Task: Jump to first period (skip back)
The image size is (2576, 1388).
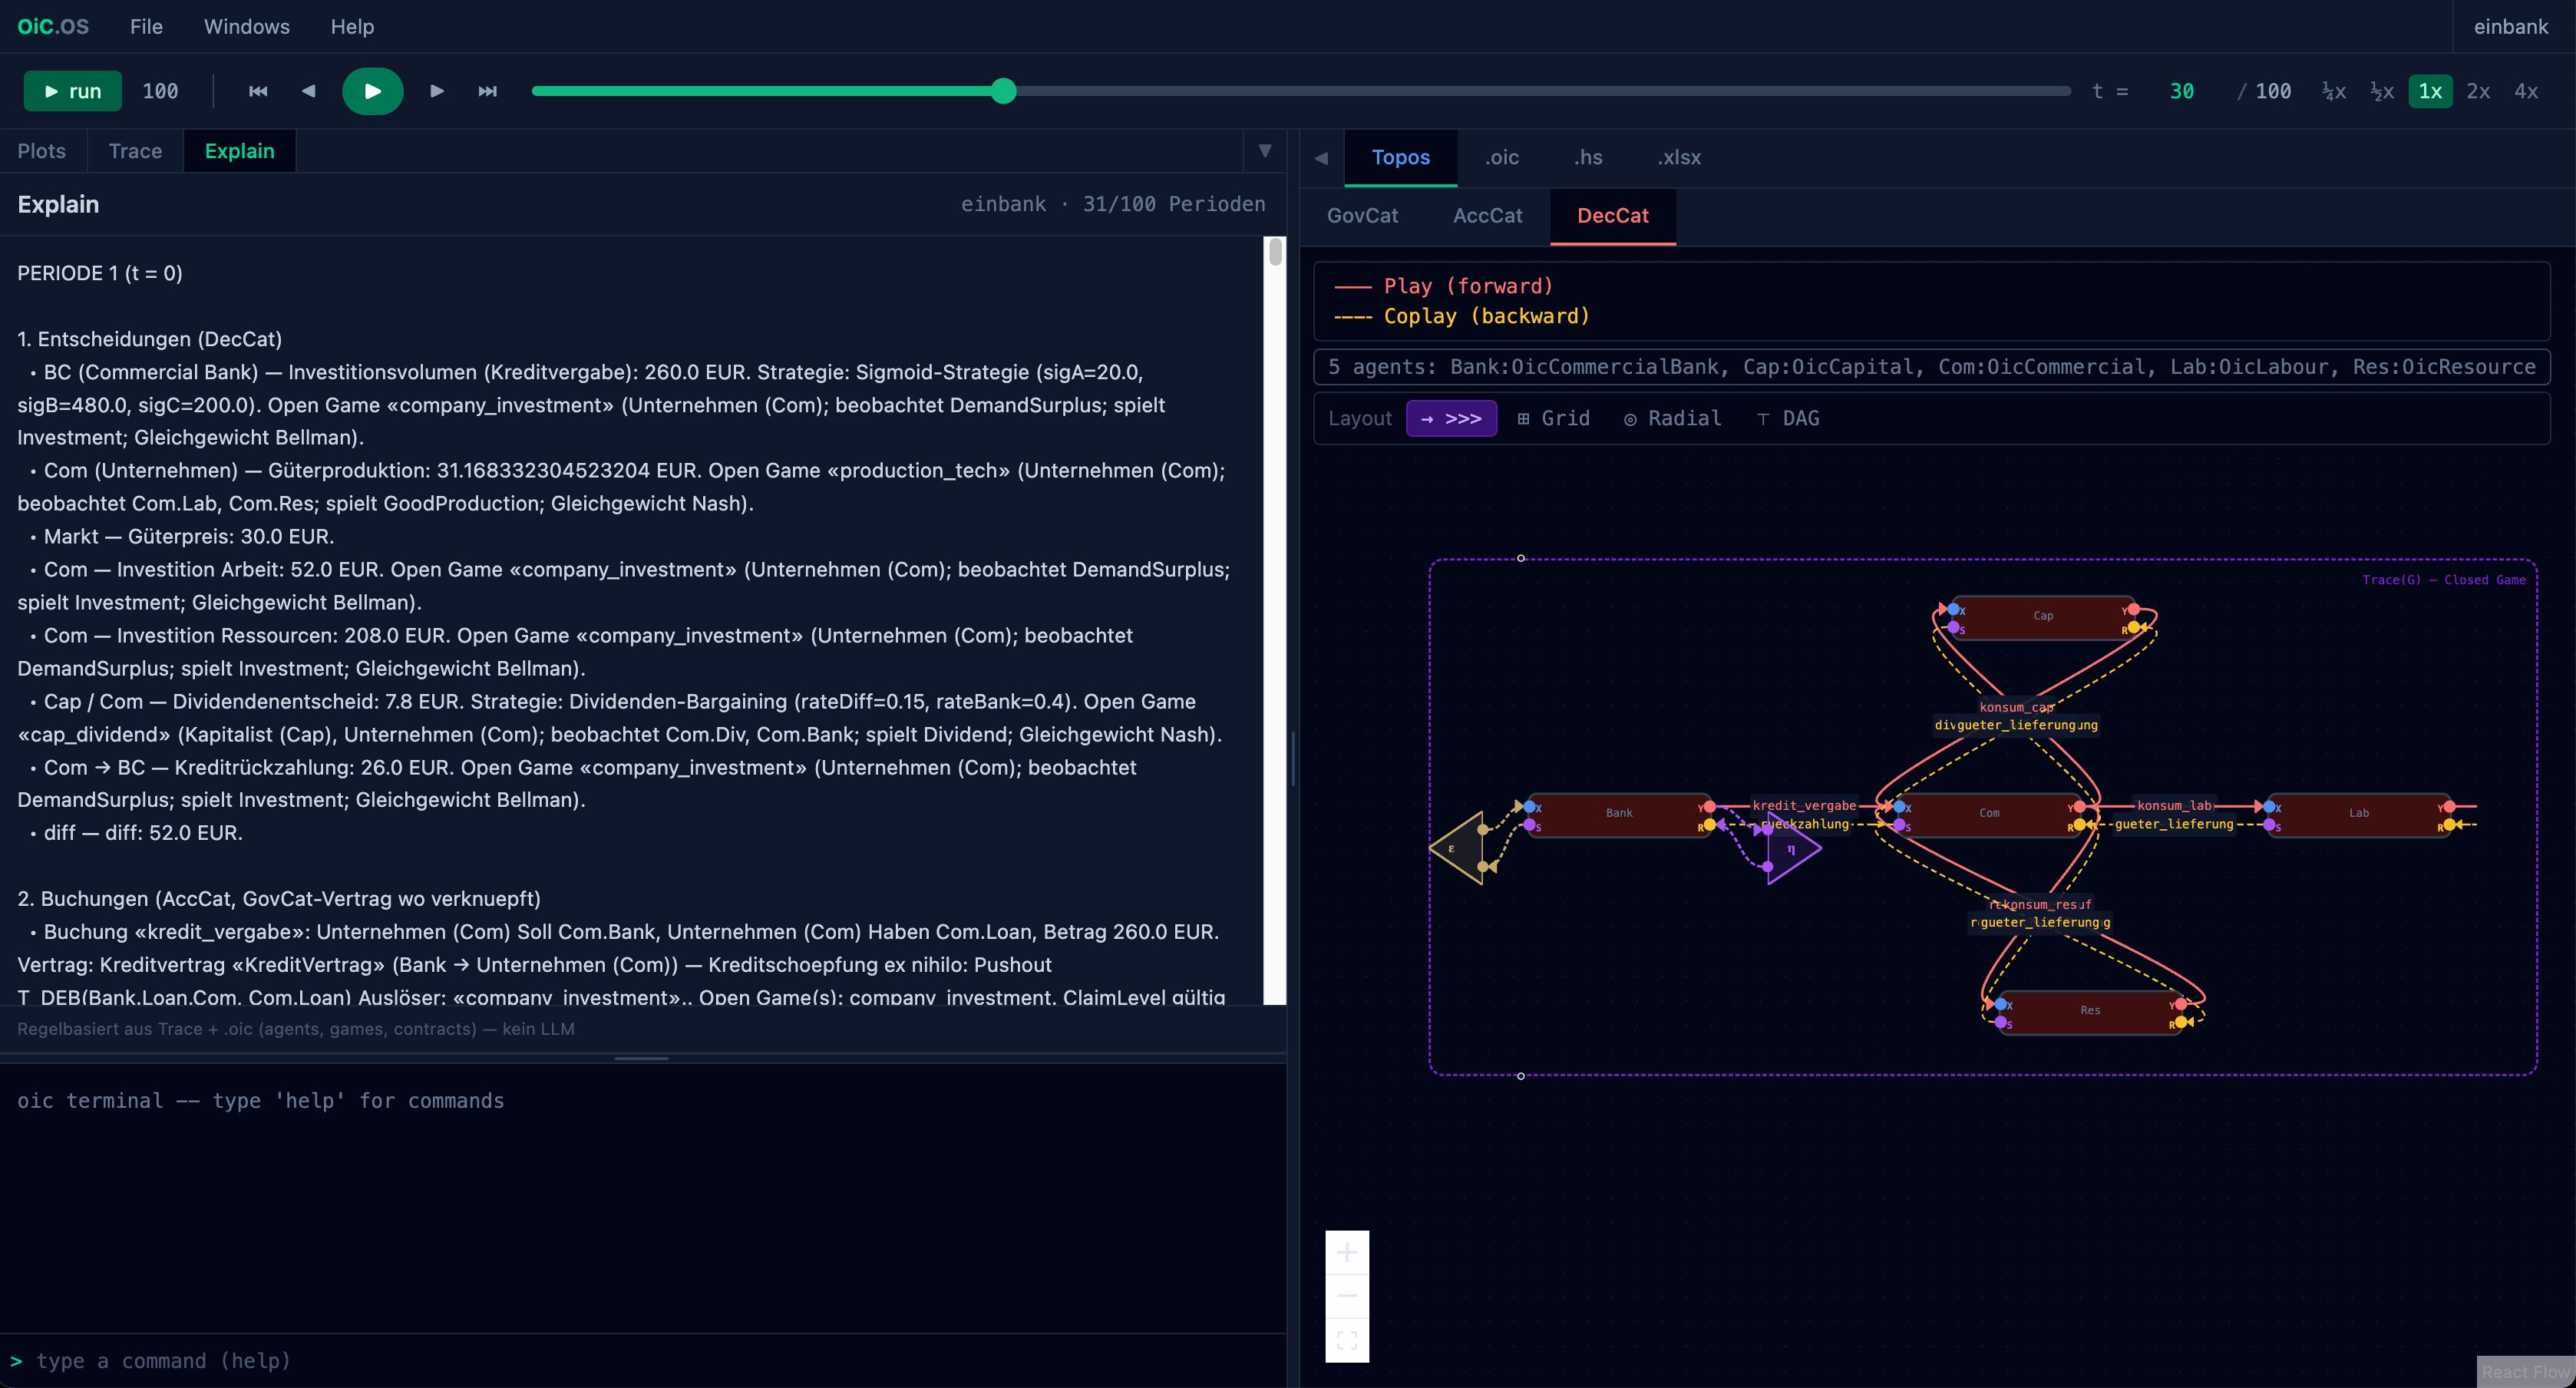Action: tap(258, 91)
